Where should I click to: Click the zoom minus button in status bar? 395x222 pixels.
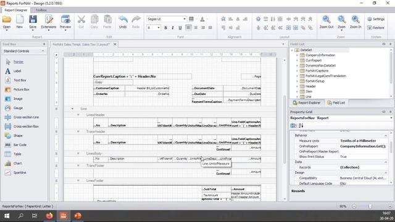pos(354,206)
